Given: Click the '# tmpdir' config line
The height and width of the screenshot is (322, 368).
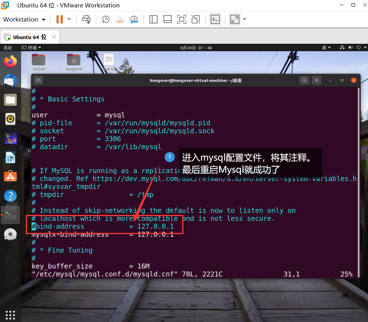Looking at the screenshot, I should click(92, 195).
